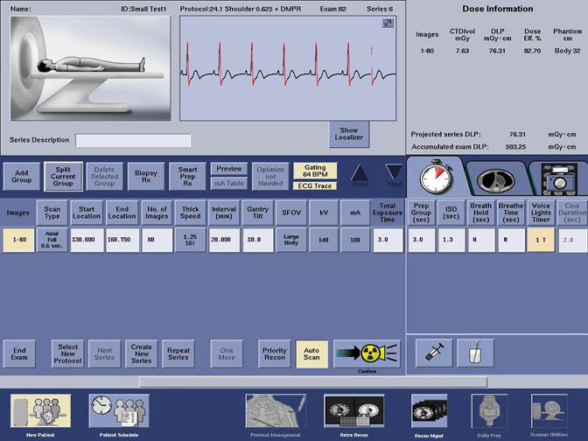The width and height of the screenshot is (588, 441).
Task: Switch to the CT slice recon tab
Action: point(496,178)
